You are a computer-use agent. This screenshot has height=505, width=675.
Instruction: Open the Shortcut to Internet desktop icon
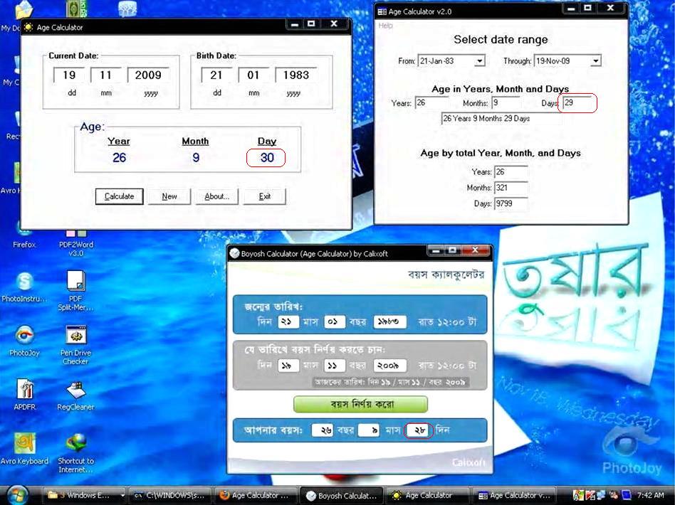(x=75, y=453)
